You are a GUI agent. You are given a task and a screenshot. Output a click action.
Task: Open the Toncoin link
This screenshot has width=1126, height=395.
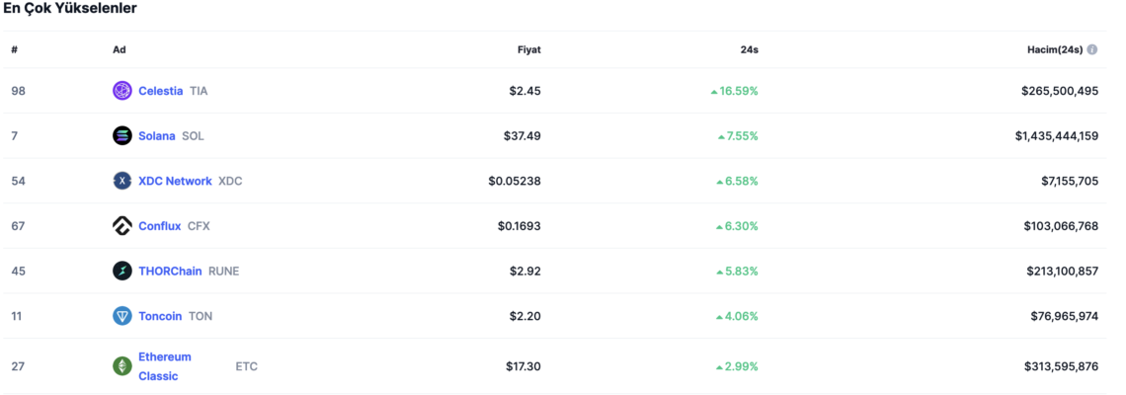click(160, 316)
